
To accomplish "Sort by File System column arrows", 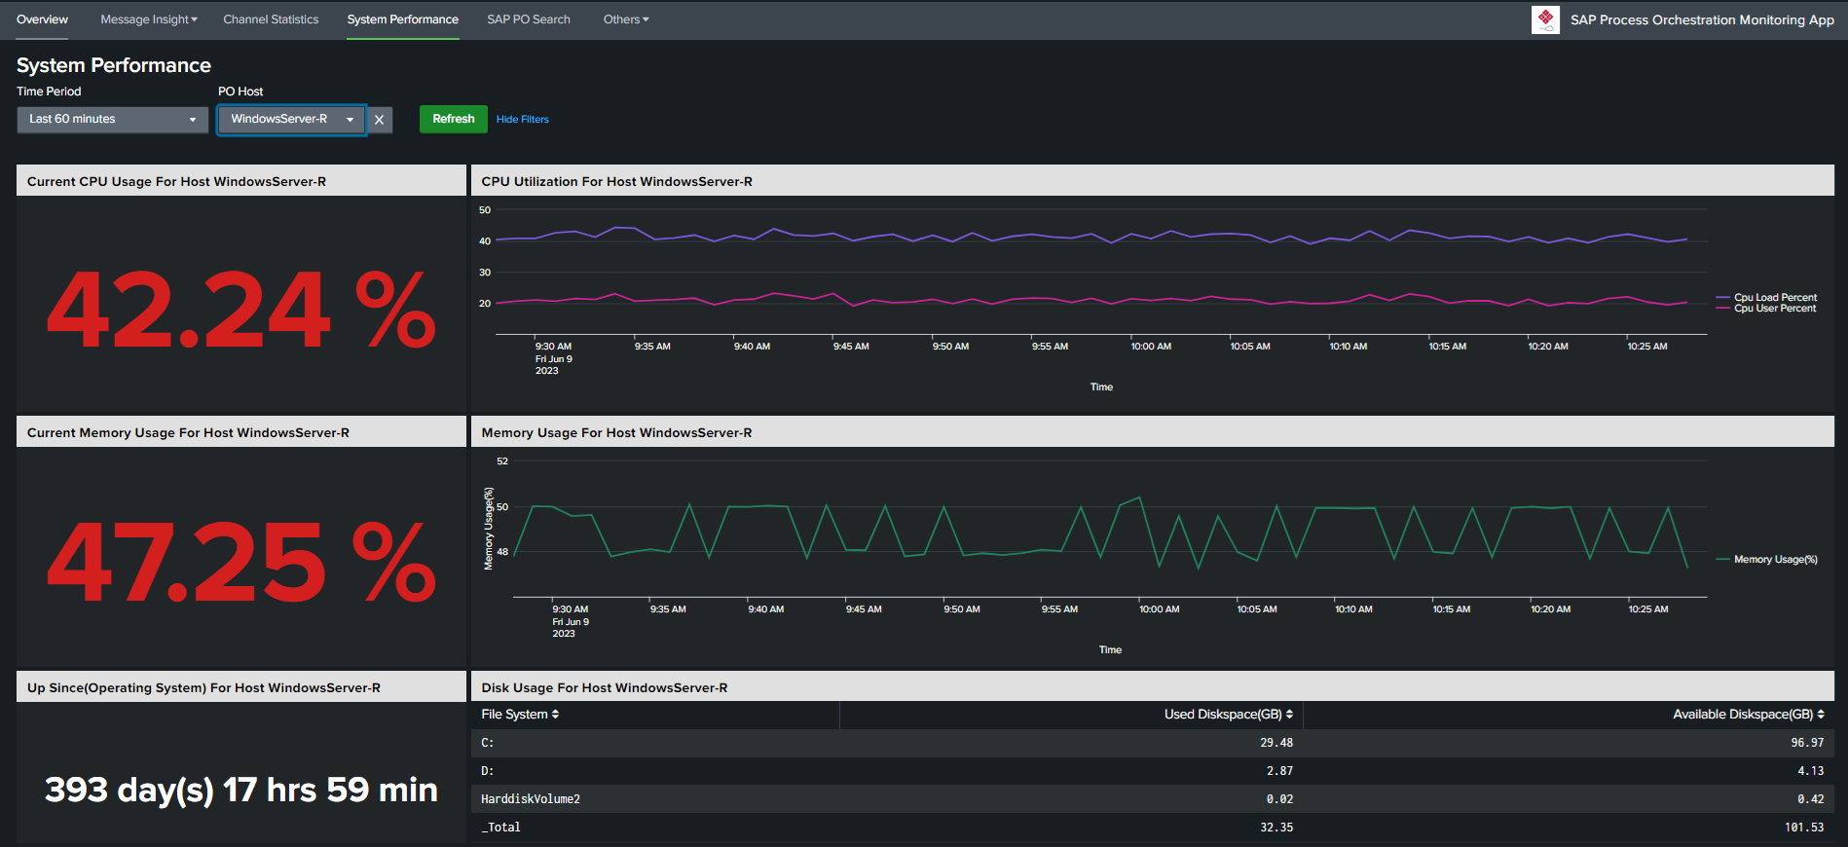I will click(555, 715).
